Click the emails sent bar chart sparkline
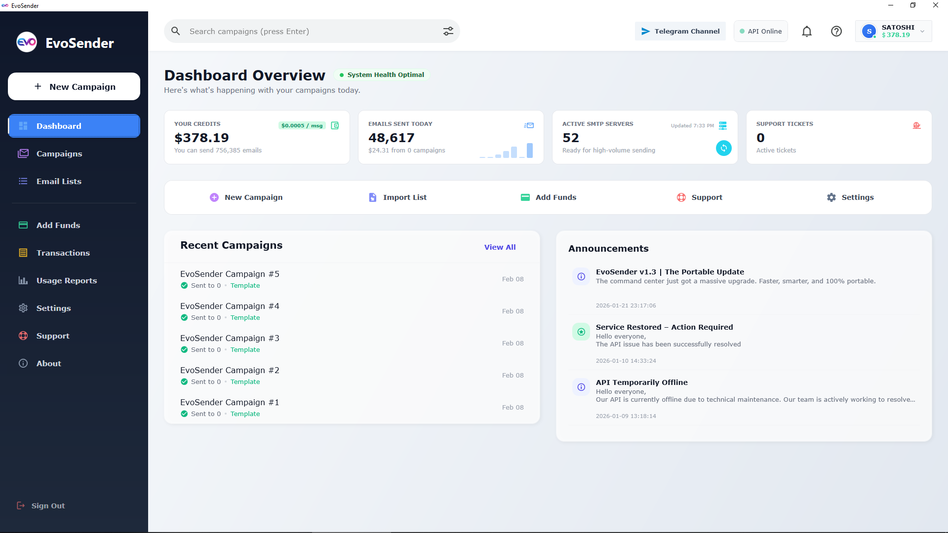948x533 pixels. point(506,151)
